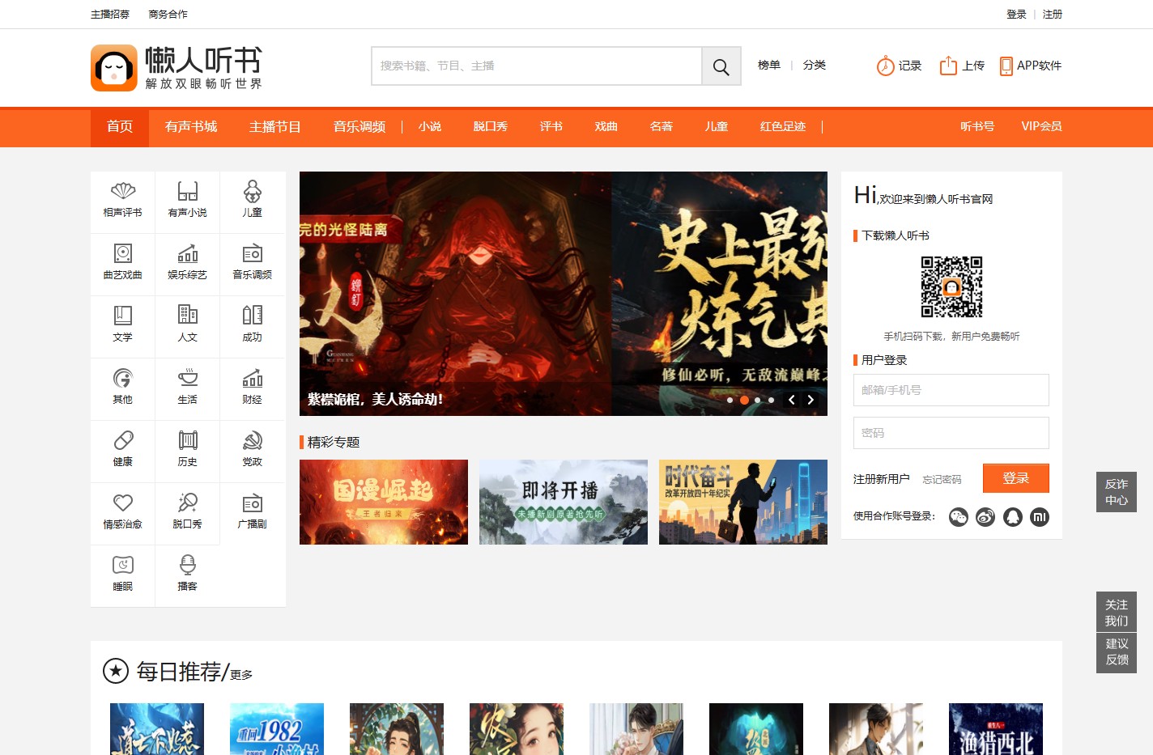
Task: Open the 健康 pill icon
Action: coord(123,441)
